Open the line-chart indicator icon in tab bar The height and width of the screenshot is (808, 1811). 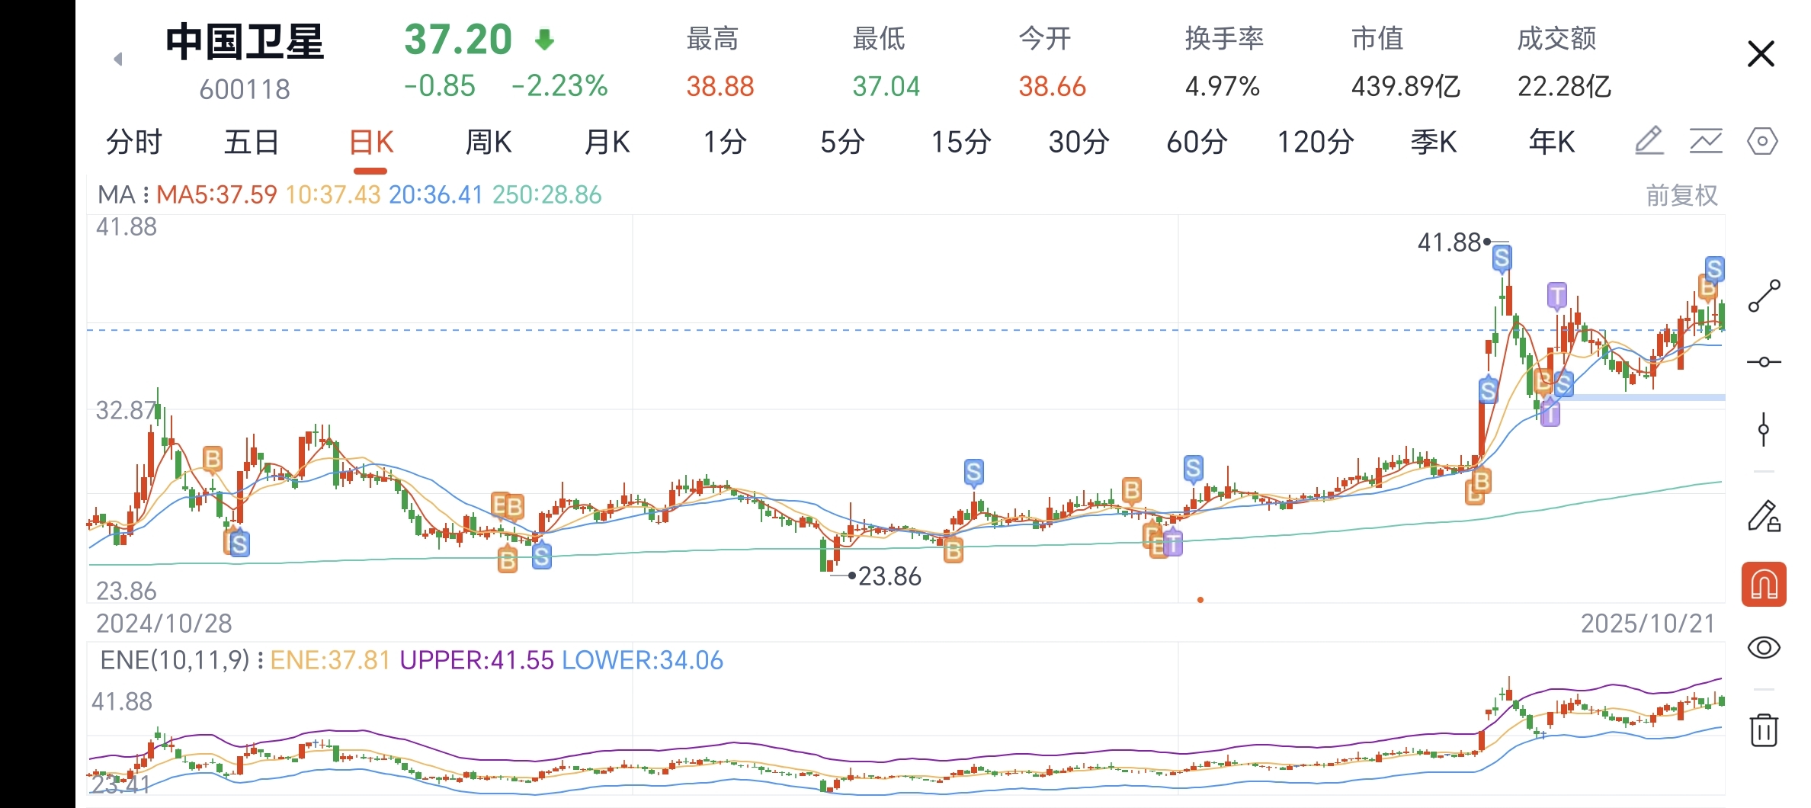tap(1706, 141)
